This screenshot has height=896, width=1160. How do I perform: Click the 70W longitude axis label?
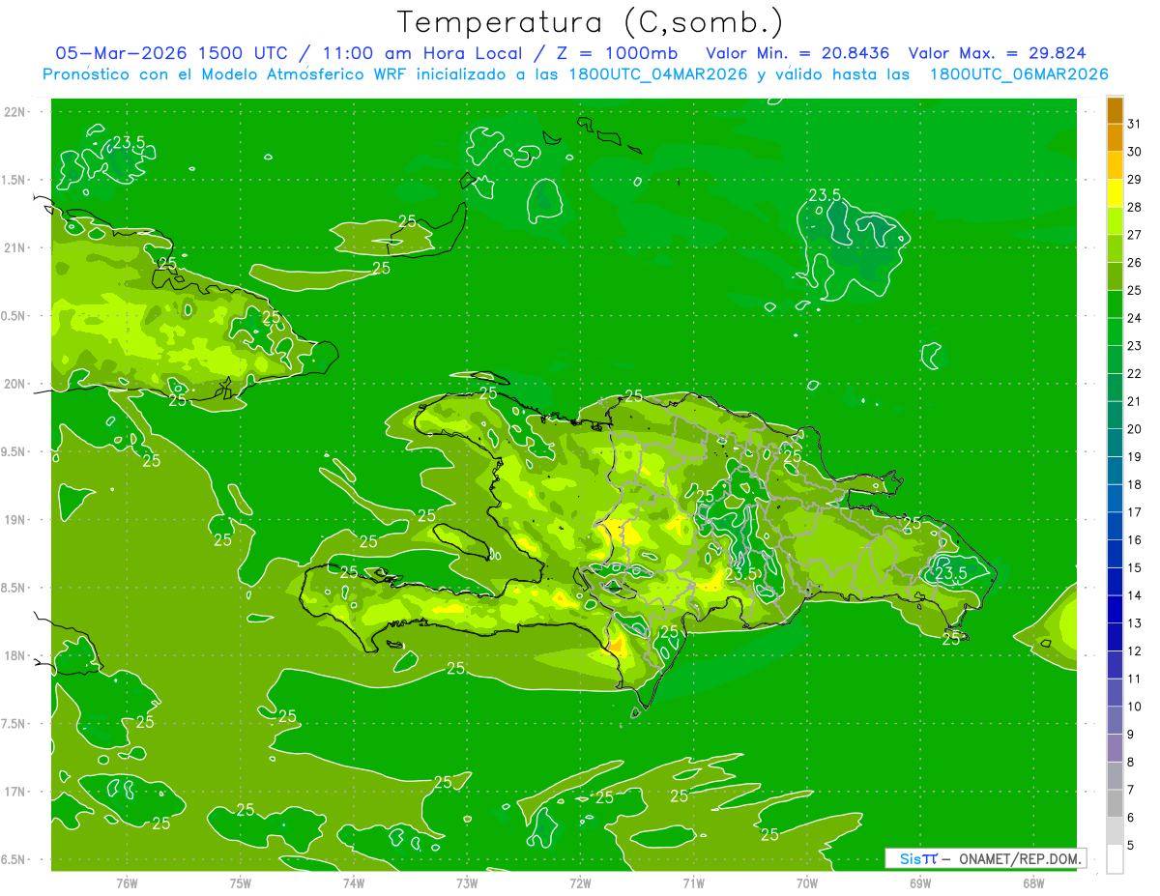click(x=806, y=882)
